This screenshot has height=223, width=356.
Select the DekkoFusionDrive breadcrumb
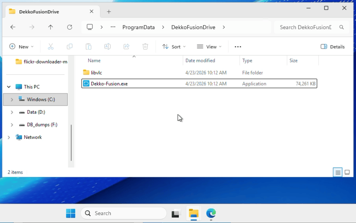pos(193,27)
